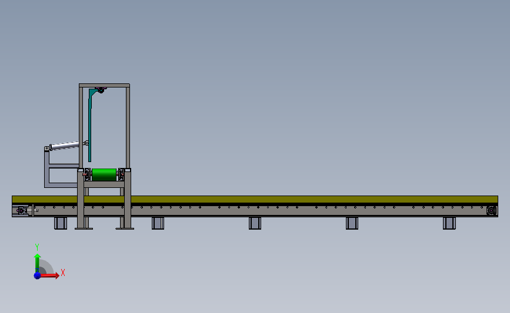Select the rightmost support leg under the conveyor

449,223
